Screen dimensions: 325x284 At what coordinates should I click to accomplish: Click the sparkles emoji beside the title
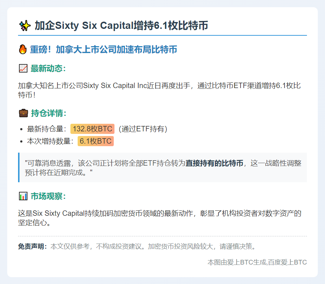25,26
